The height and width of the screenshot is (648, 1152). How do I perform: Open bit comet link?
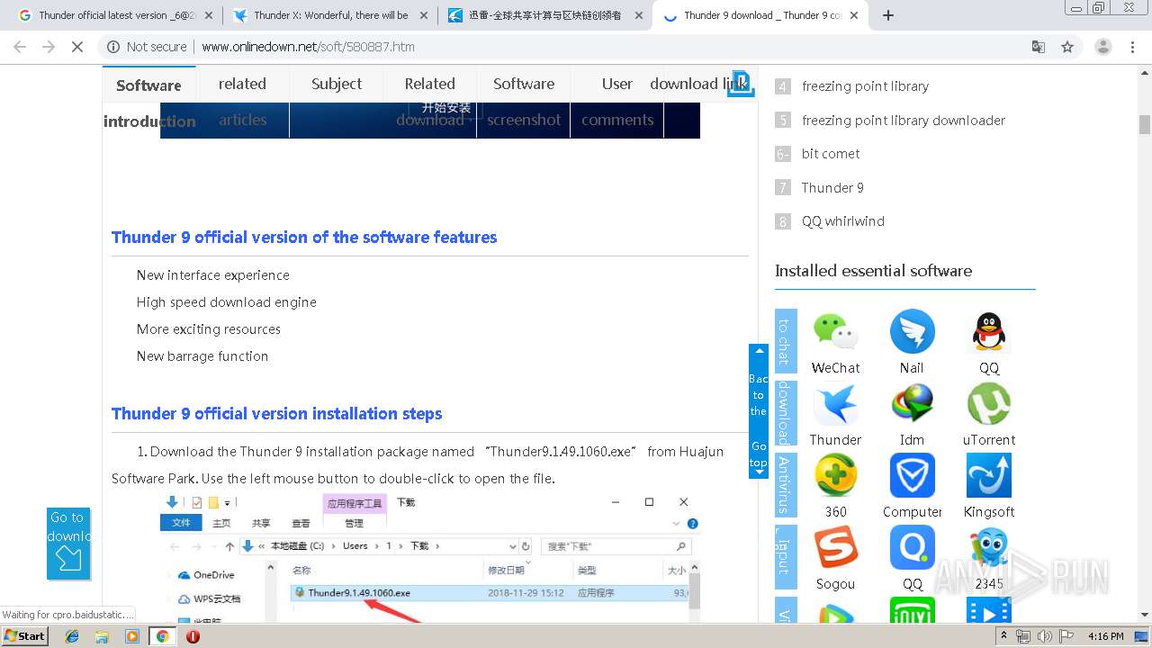pyautogui.click(x=831, y=154)
